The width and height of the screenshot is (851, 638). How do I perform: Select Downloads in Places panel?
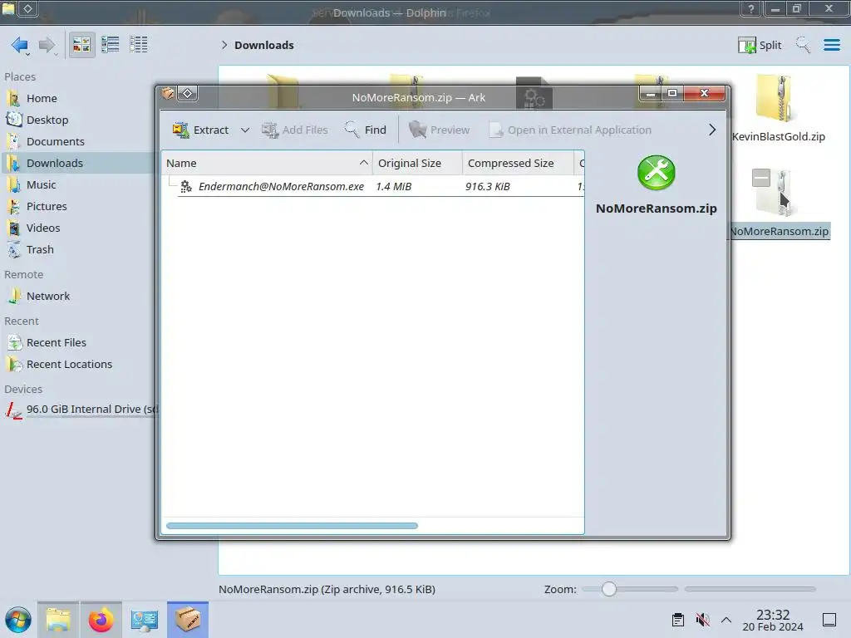[54, 164]
